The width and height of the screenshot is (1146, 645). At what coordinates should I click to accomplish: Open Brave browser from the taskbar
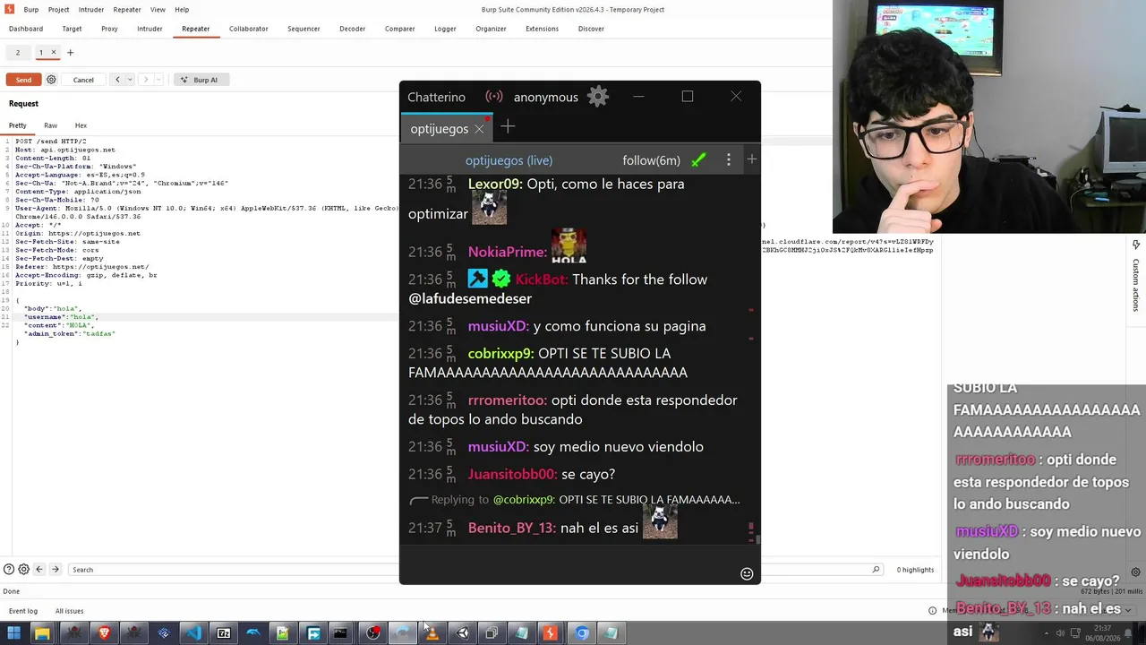click(104, 633)
